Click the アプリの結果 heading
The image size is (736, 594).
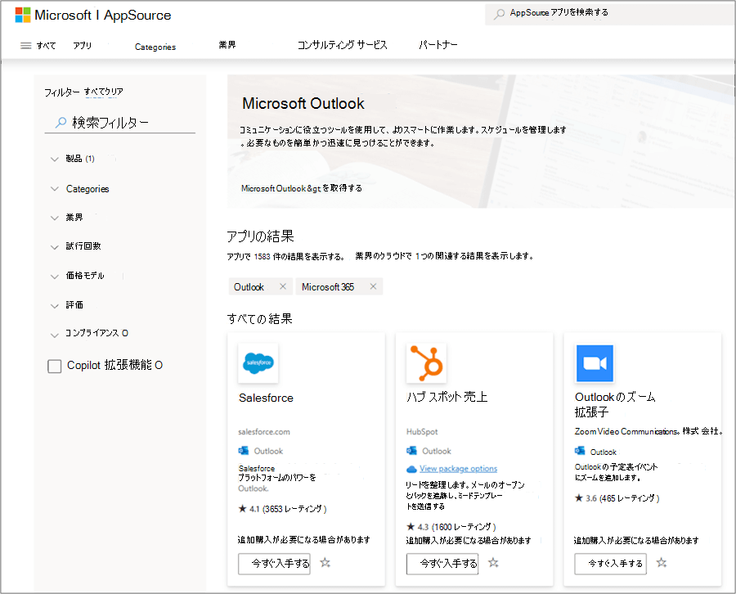pos(261,236)
